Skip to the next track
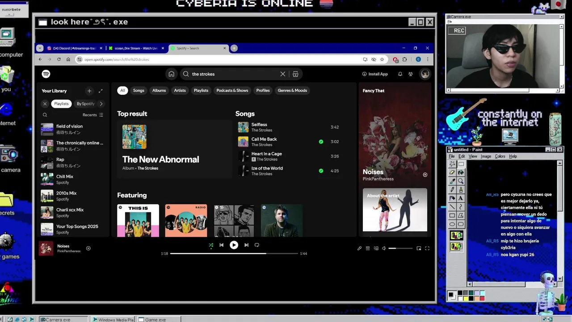The image size is (572, 322). [x=246, y=245]
